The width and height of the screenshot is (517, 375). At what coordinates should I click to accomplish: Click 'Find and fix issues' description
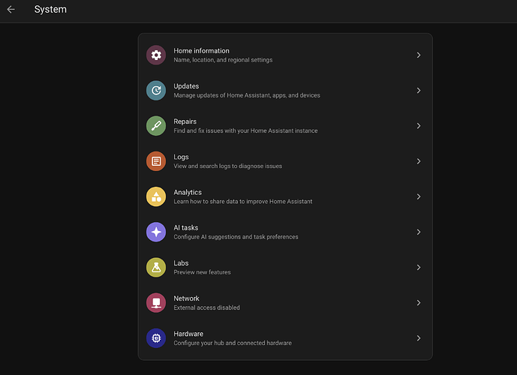pyautogui.click(x=245, y=130)
